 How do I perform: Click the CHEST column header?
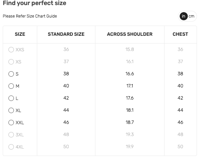[180, 34]
